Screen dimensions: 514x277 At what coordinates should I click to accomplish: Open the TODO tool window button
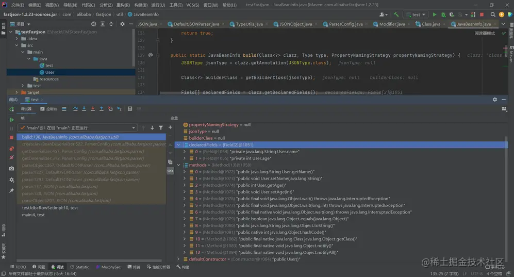point(18,267)
